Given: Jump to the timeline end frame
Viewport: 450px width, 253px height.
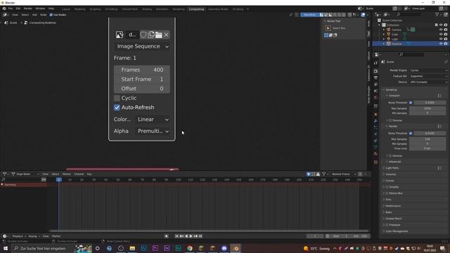Looking at the screenshot, I should pos(200,236).
